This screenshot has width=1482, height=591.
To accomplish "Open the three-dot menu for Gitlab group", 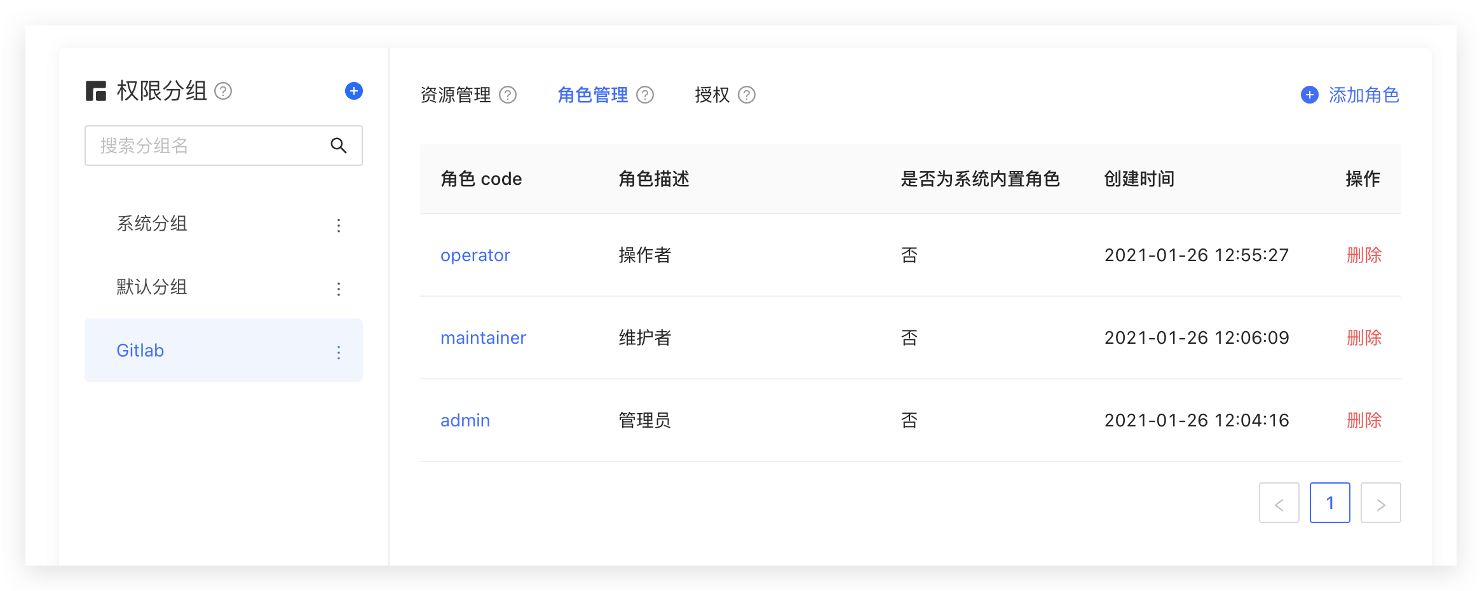I will (x=339, y=352).
